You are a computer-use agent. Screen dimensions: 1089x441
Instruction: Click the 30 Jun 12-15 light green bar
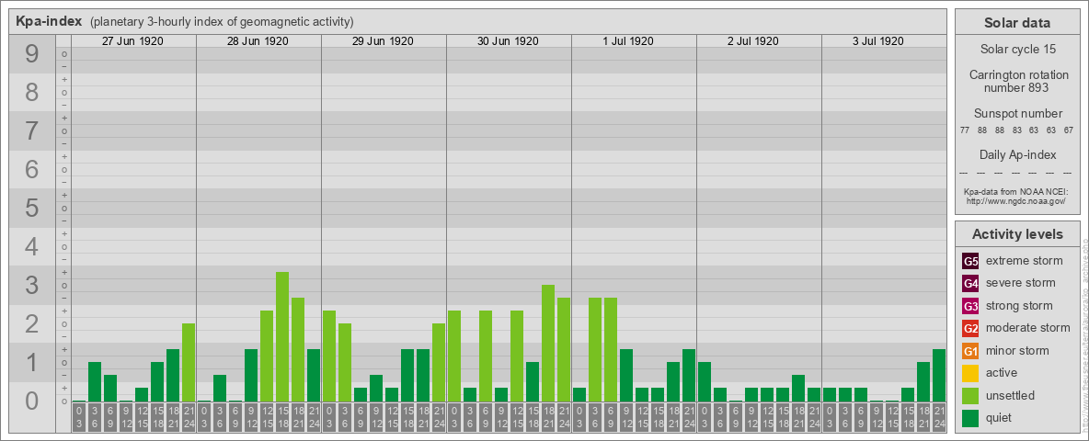(x=517, y=356)
